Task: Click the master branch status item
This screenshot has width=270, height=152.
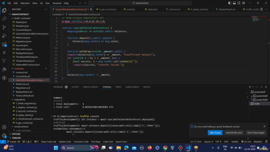Action: tap(12, 142)
